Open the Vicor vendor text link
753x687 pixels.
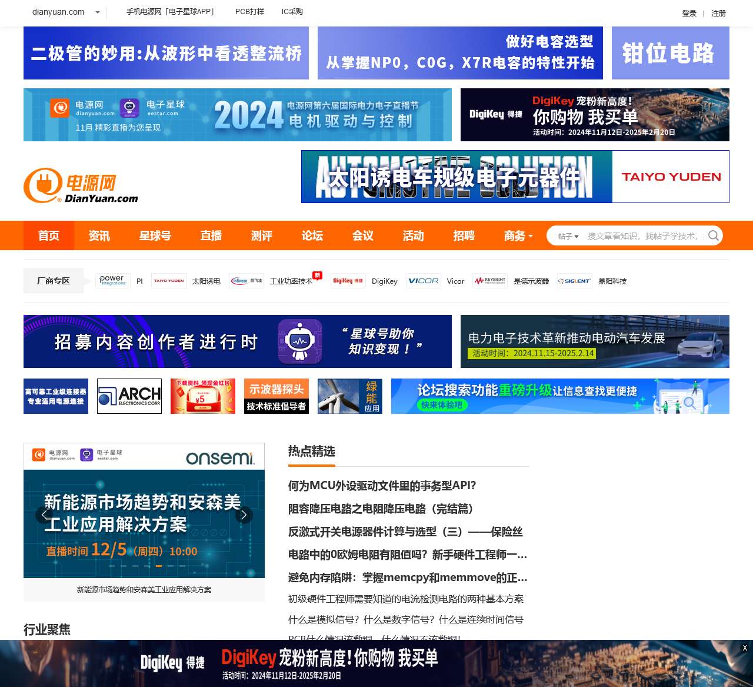(x=456, y=281)
